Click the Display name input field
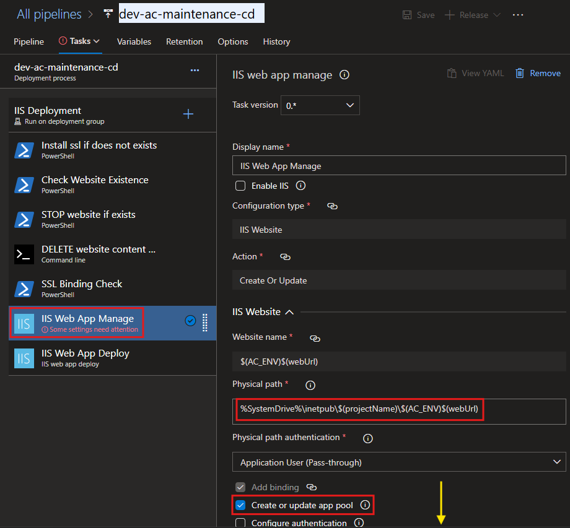Image resolution: width=570 pixels, height=528 pixels. (x=399, y=166)
